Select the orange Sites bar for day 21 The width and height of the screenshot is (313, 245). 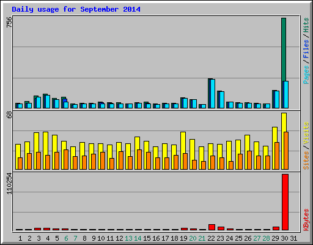coord(204,165)
